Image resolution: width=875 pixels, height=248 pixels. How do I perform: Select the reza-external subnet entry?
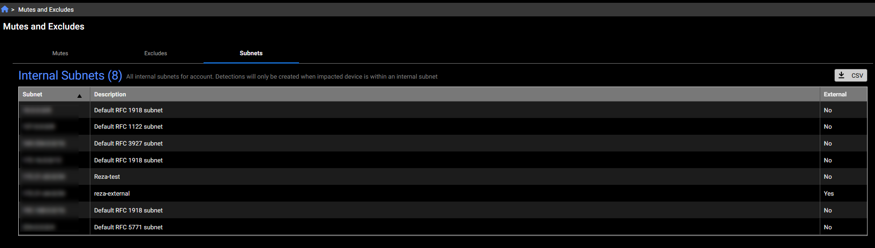pyautogui.click(x=112, y=194)
